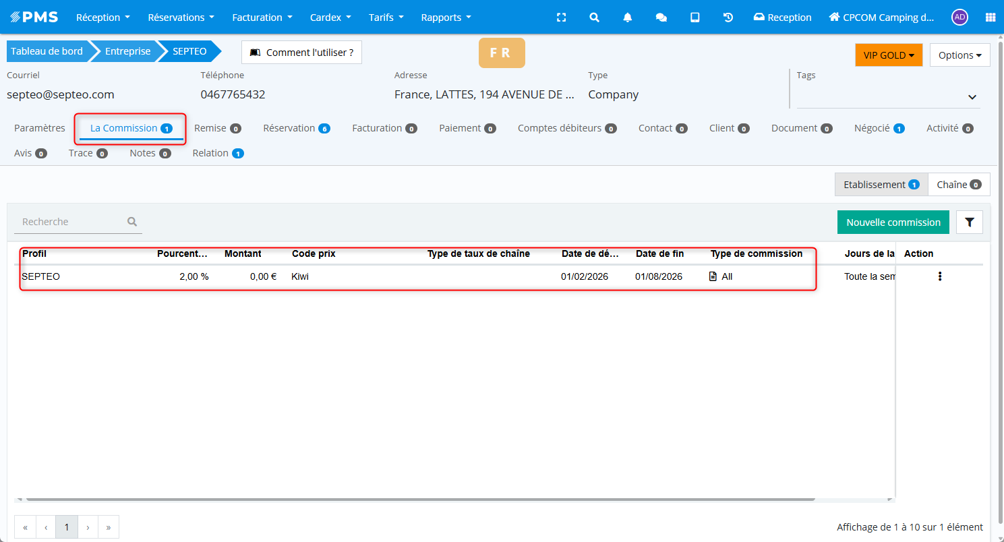Open the history clock icon

pos(728,18)
